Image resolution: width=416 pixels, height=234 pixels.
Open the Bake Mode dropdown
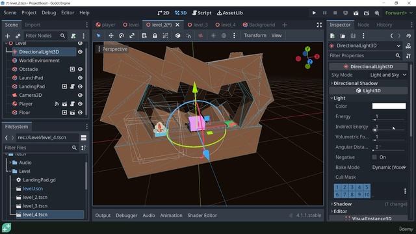pos(389,168)
